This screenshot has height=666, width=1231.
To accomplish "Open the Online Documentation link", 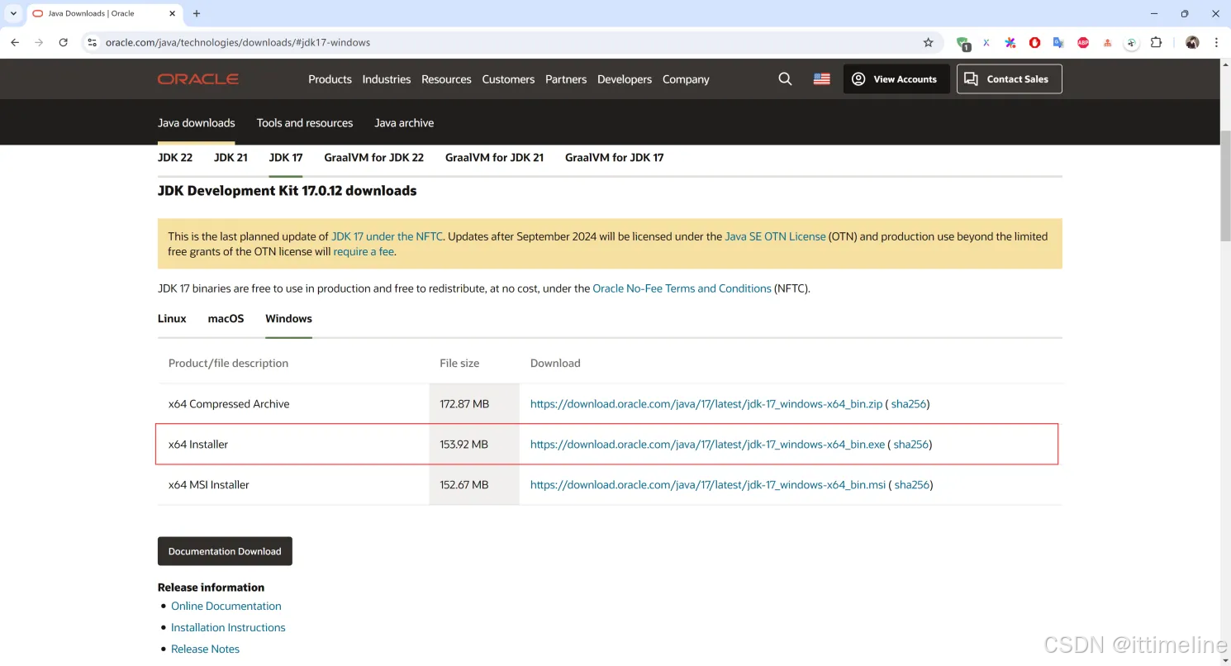I will coord(226,606).
